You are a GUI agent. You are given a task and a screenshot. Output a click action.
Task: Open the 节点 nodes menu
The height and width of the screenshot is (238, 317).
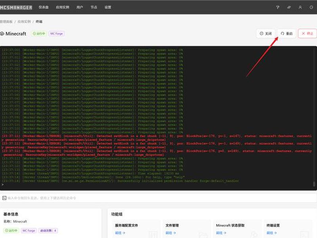pos(94,7)
